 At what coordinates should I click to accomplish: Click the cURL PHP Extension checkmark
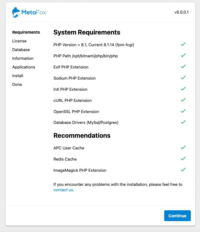(x=183, y=100)
